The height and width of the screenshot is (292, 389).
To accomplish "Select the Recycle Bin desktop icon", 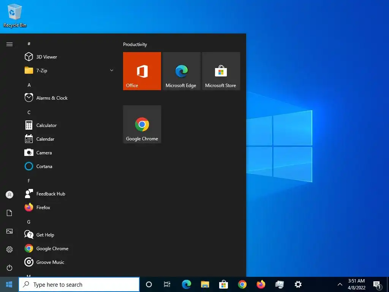I will tap(15, 15).
